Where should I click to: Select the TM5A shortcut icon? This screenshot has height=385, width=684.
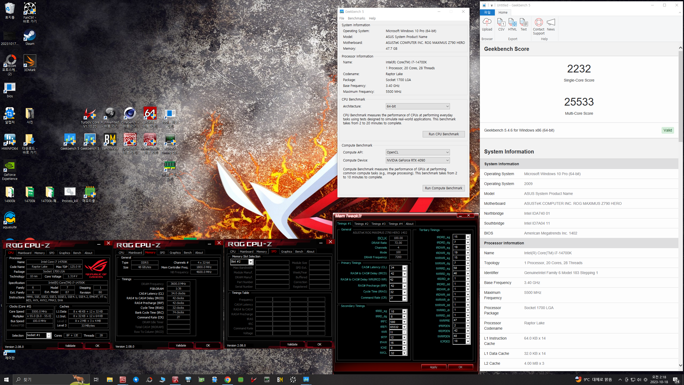170,170
